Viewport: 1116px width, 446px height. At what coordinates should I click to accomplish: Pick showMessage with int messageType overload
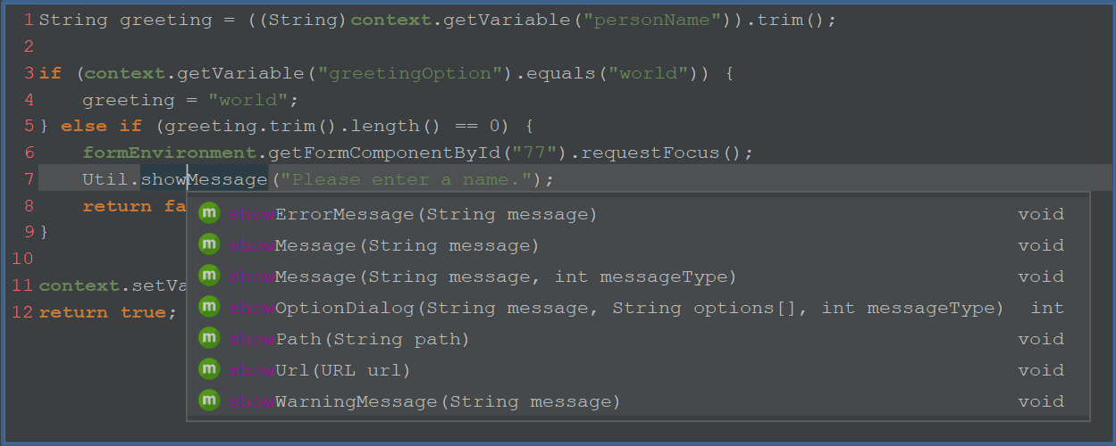click(x=638, y=277)
